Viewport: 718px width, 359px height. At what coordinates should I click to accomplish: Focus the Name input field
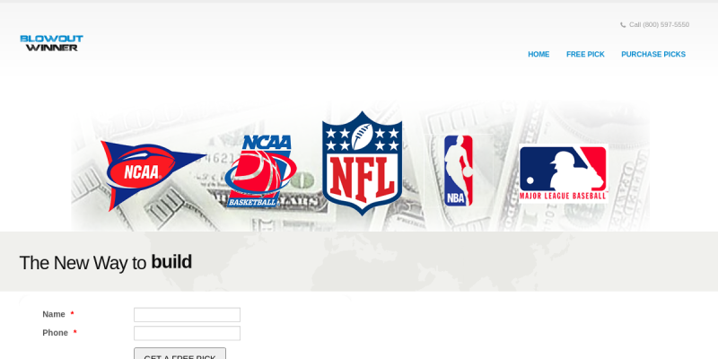[187, 315]
